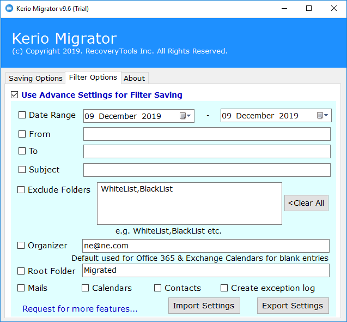Click the Root Folder field containing Migrated
The height and width of the screenshot is (322, 347).
pos(206,270)
